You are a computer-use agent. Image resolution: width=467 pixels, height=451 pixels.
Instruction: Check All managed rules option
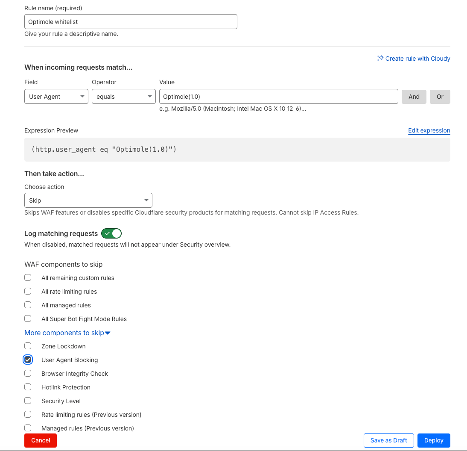pyautogui.click(x=28, y=305)
